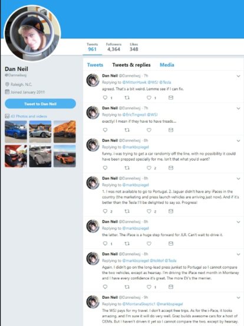Expand chevron on the Portugal Jaguar tweet
The width and height of the screenshot is (244, 326).
coord(238,178)
